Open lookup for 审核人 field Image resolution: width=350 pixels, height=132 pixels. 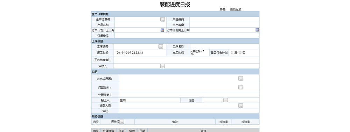(x=163, y=66)
